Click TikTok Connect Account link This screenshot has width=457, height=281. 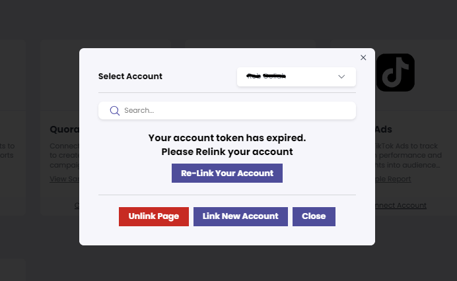[x=401, y=205]
